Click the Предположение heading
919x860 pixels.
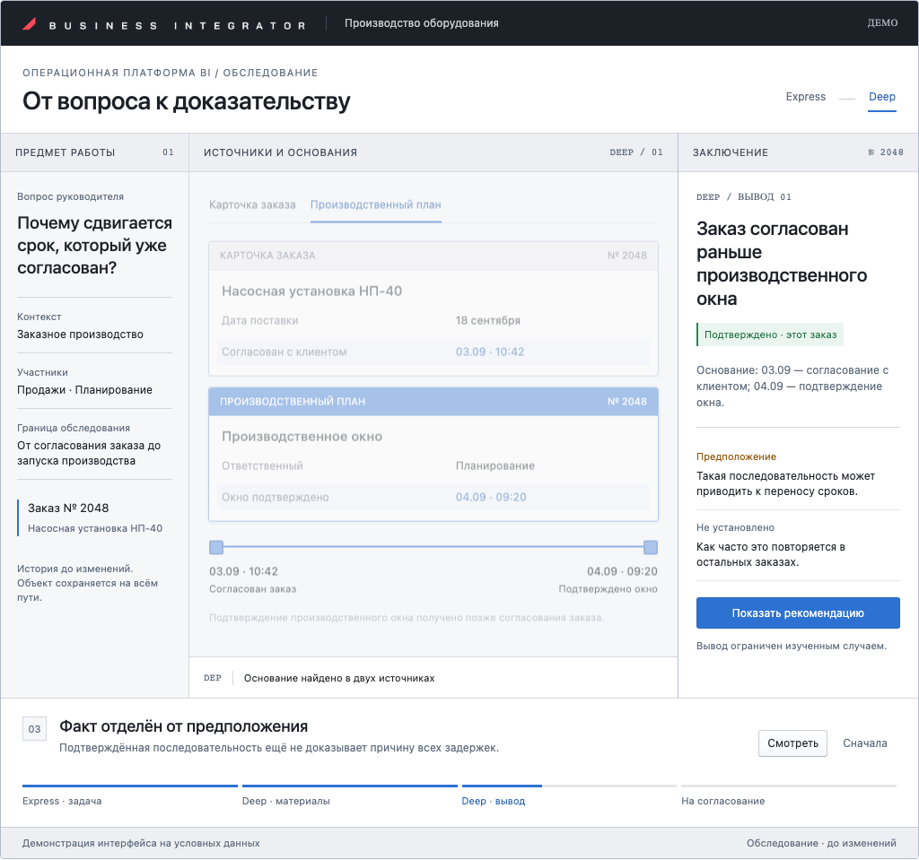point(736,457)
